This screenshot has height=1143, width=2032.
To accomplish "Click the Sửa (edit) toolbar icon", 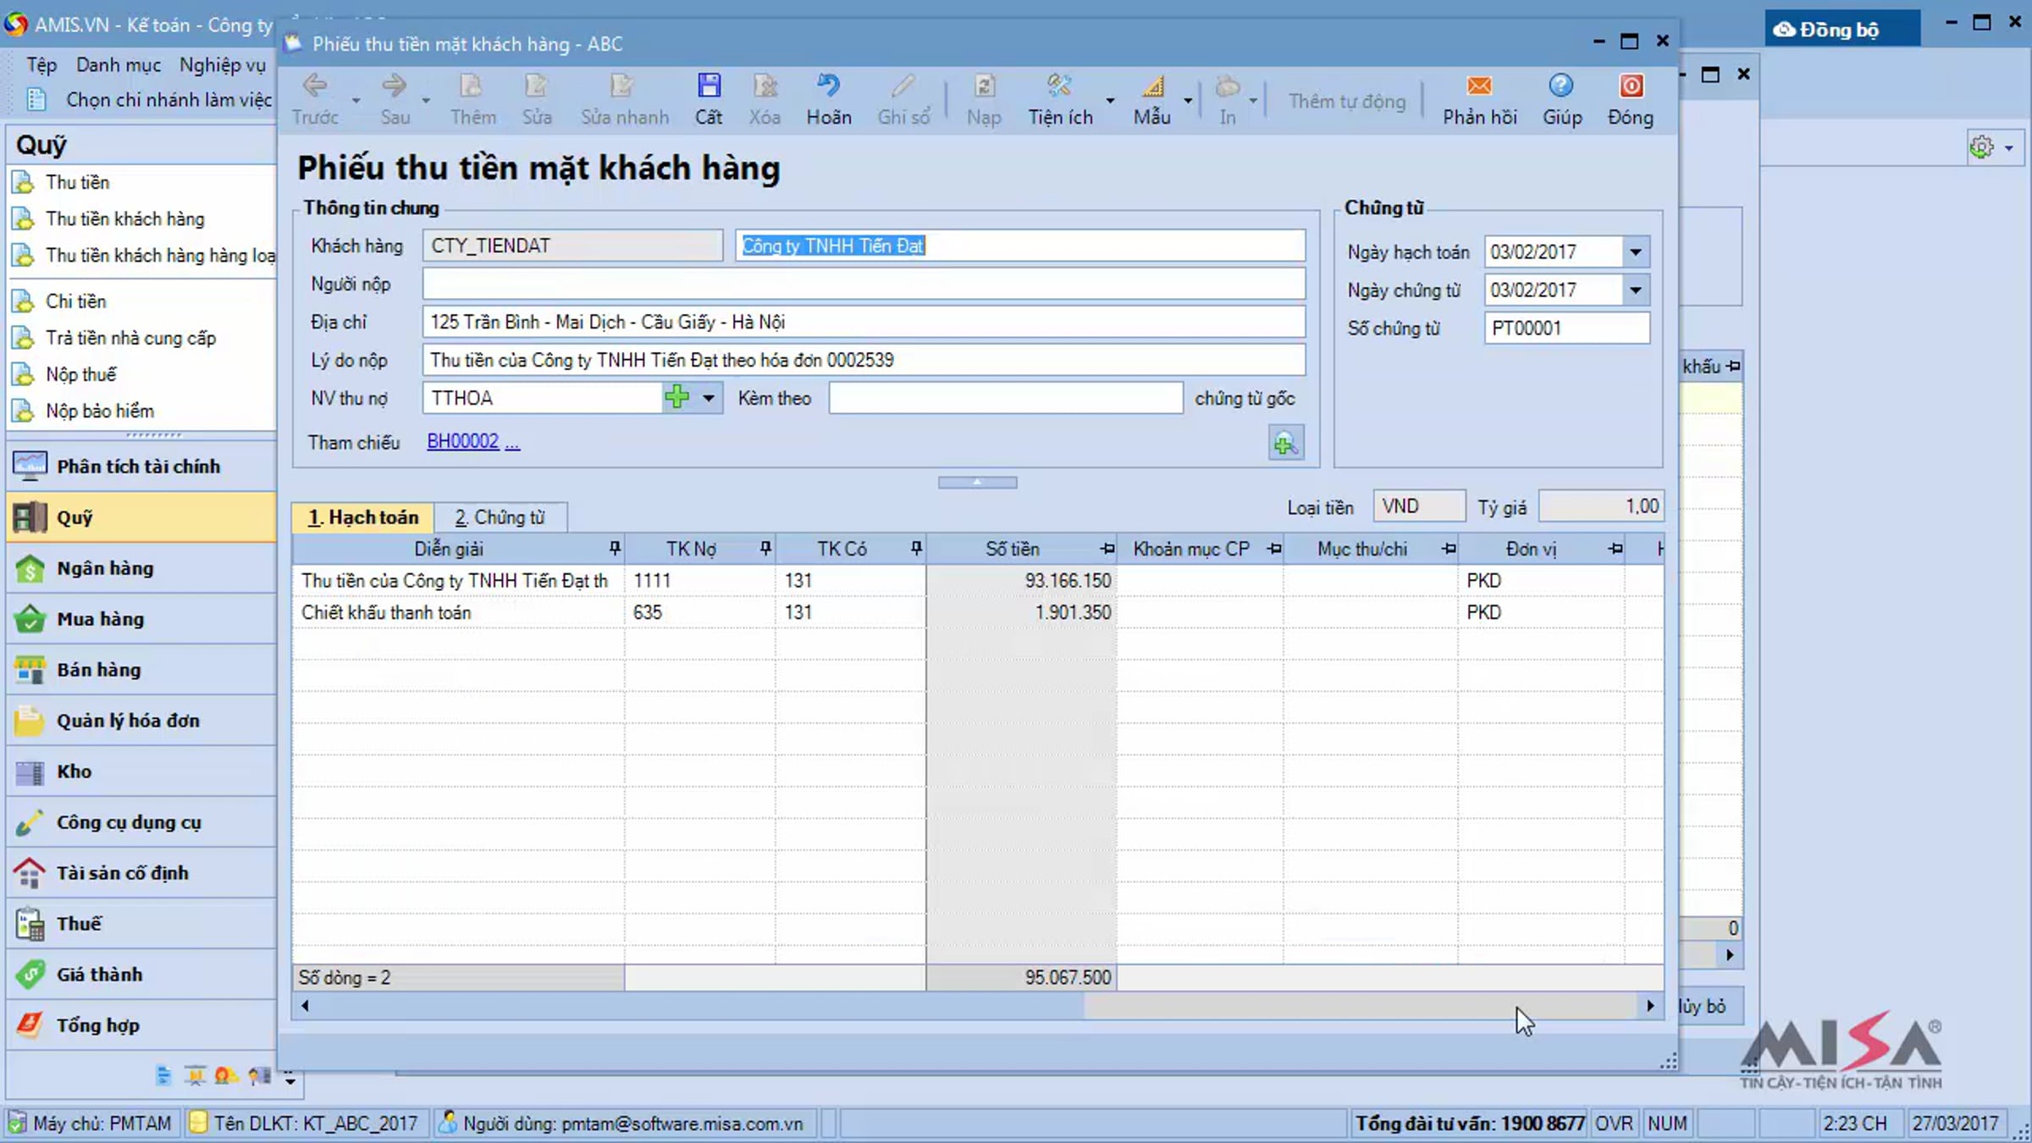I will click(536, 86).
